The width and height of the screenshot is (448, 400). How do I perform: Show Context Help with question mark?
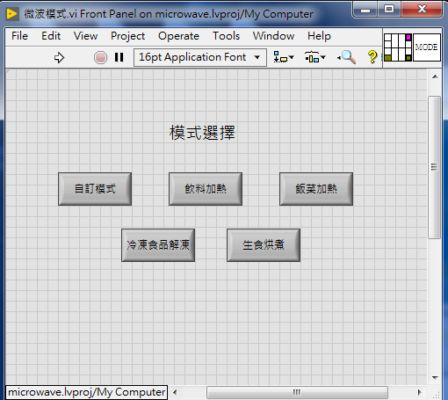click(372, 57)
